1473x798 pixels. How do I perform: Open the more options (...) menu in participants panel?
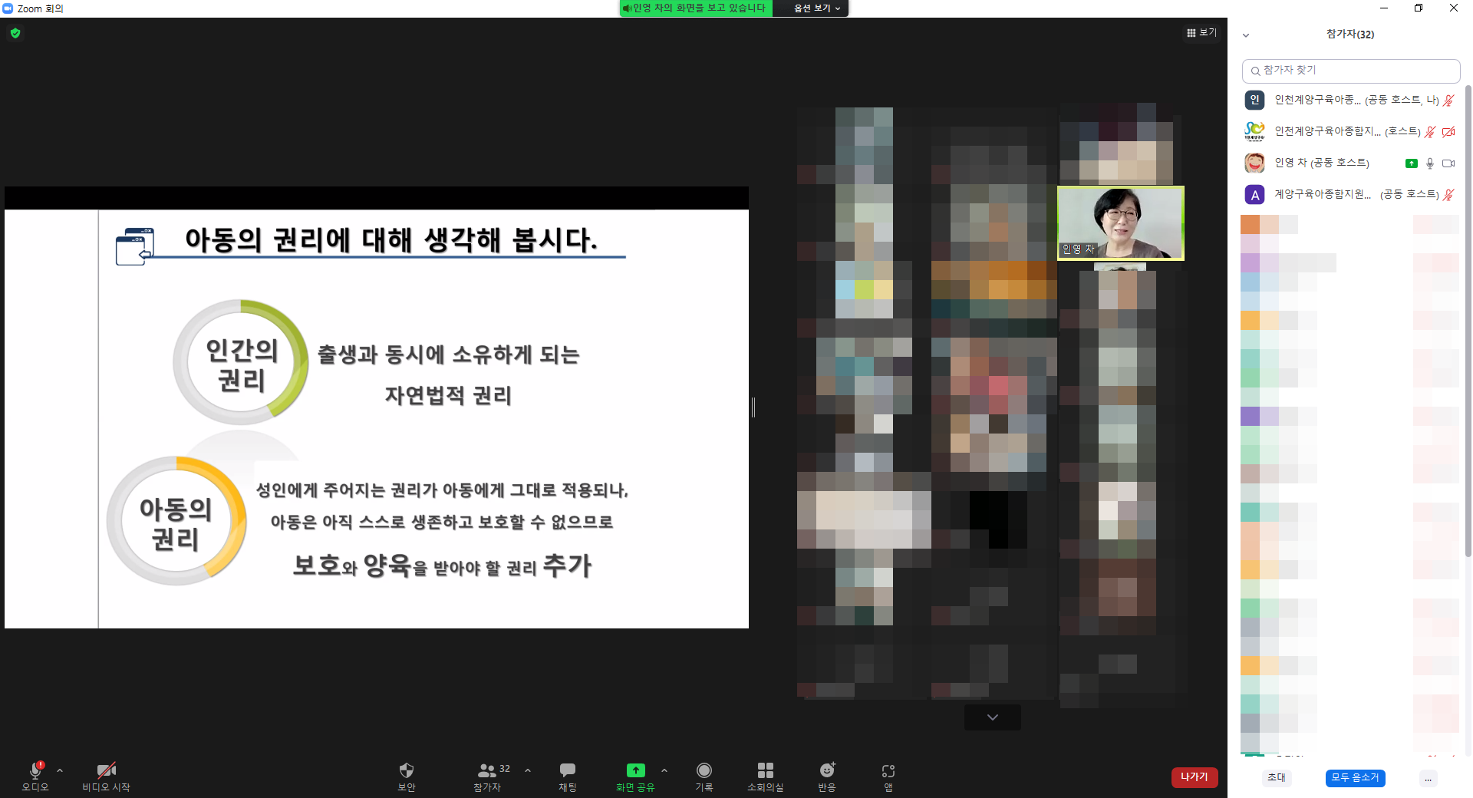[x=1428, y=778]
